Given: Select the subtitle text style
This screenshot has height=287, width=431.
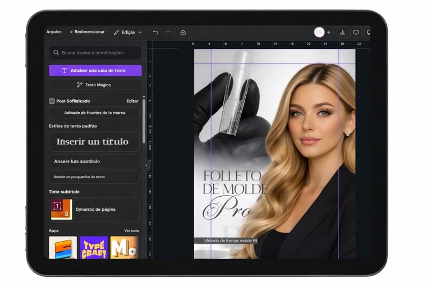Looking at the screenshot, I should (x=94, y=161).
